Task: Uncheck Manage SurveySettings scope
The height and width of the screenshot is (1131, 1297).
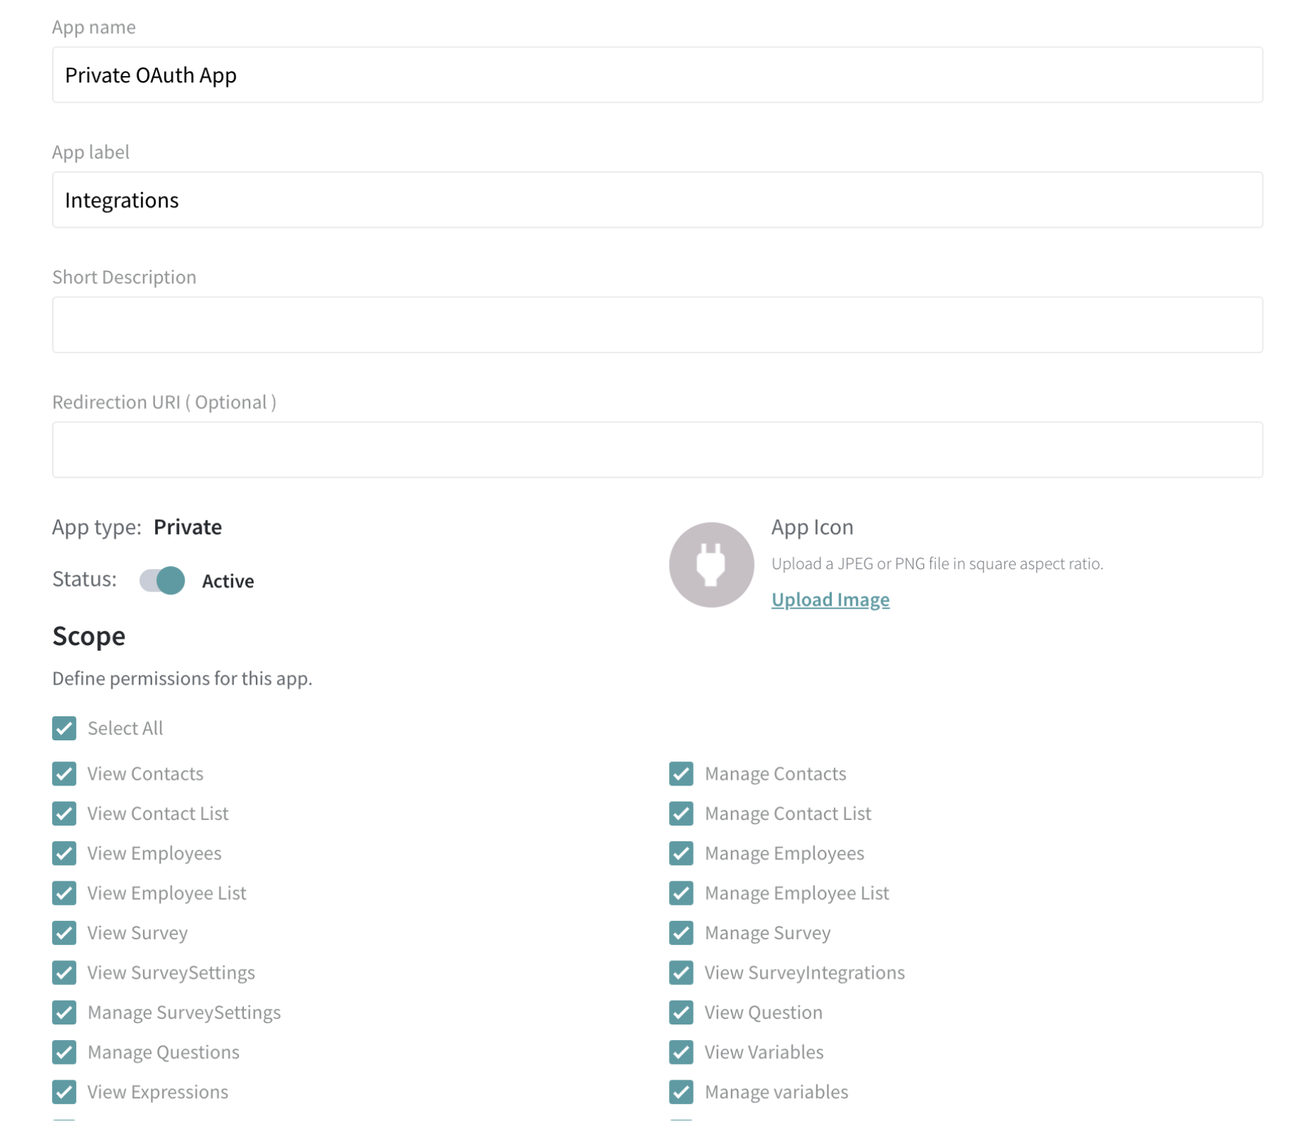Action: [64, 1012]
